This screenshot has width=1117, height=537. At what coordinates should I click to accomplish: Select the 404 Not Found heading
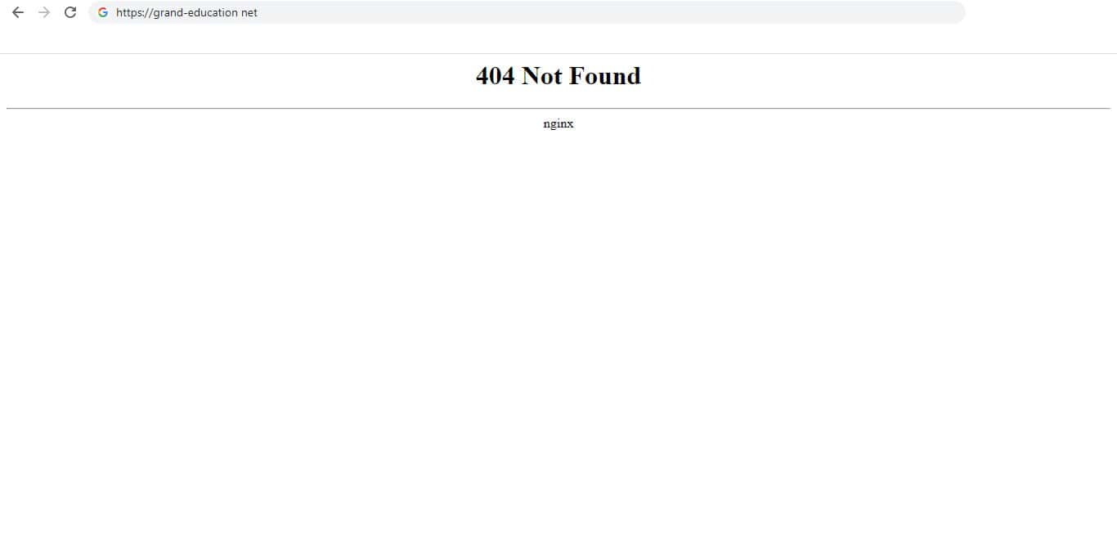(558, 75)
